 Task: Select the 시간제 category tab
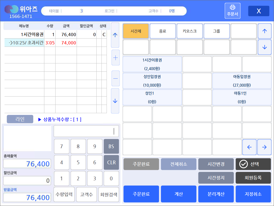click(x=136, y=31)
